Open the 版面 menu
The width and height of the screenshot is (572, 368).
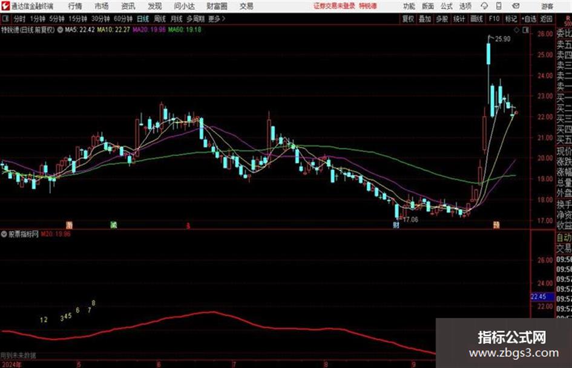[427, 6]
